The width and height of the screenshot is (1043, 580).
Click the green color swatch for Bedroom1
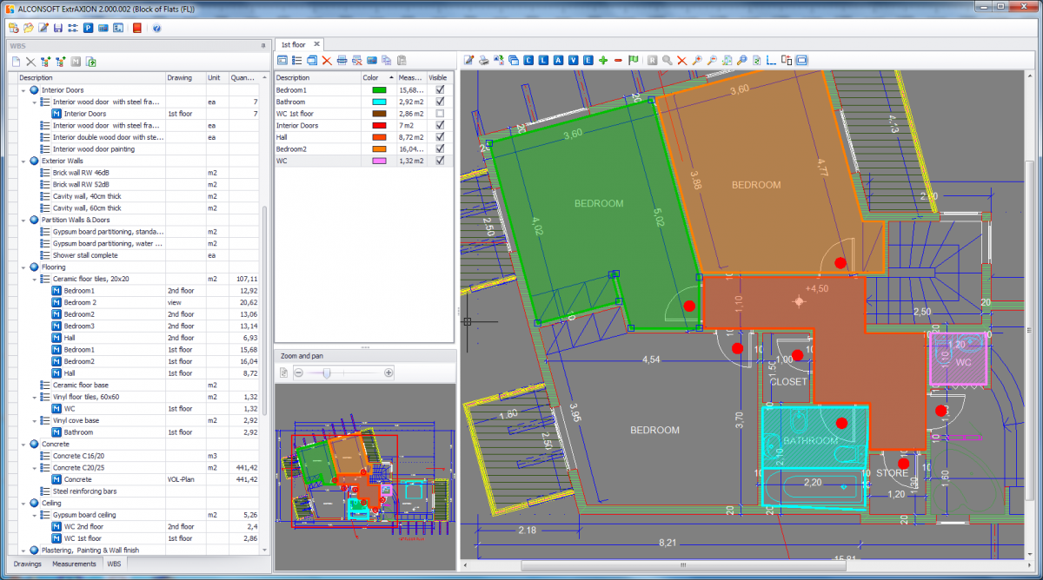pyautogui.click(x=378, y=89)
